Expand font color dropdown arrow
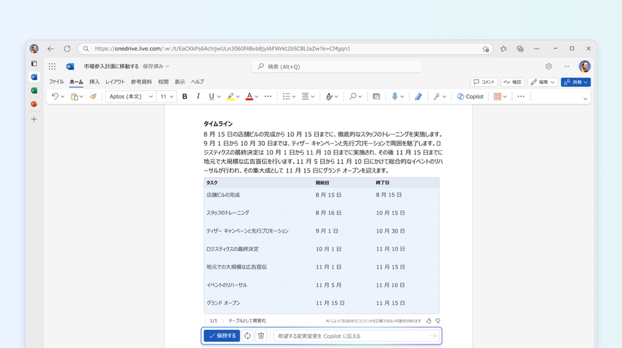Viewport: 622px width, 348px height. [x=257, y=97]
